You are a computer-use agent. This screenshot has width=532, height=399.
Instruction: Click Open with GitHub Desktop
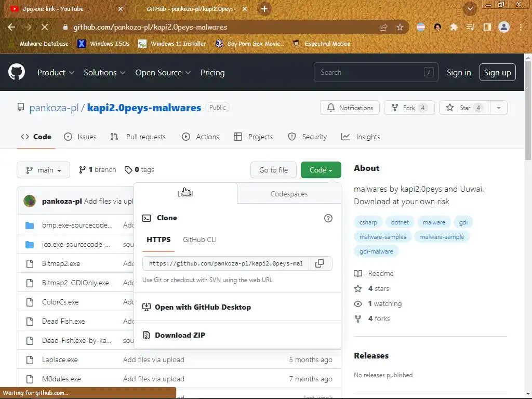click(203, 307)
